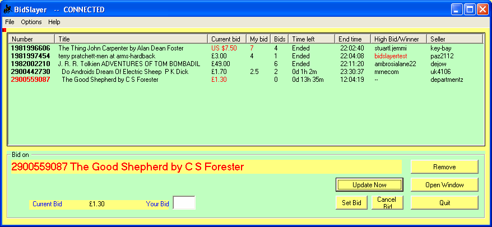Sort by the Time left column header
This screenshot has width=492, height=227.
[x=311, y=39]
